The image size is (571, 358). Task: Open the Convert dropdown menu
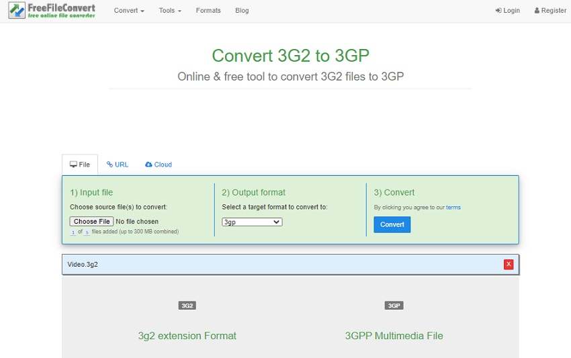click(129, 11)
